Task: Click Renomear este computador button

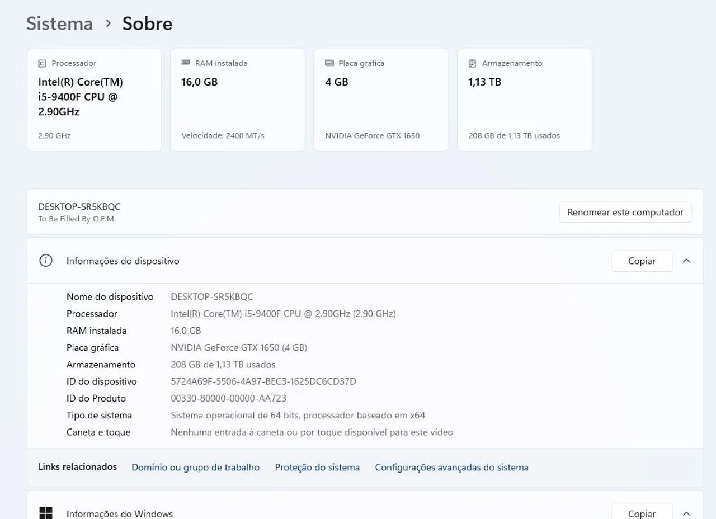Action: tap(625, 212)
